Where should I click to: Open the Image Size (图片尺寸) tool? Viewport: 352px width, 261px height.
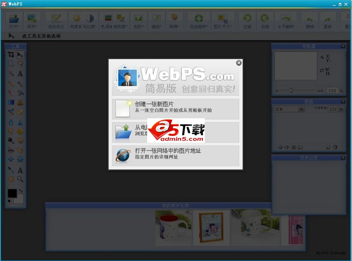(223, 20)
